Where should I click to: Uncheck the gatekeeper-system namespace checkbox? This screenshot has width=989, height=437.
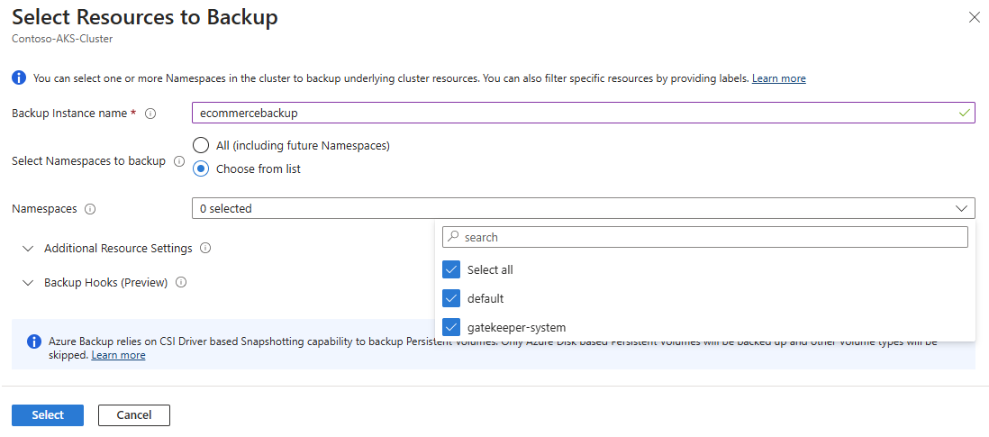point(451,327)
